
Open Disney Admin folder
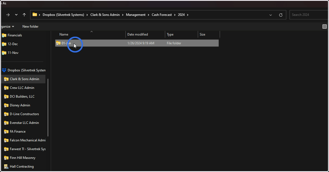20,105
